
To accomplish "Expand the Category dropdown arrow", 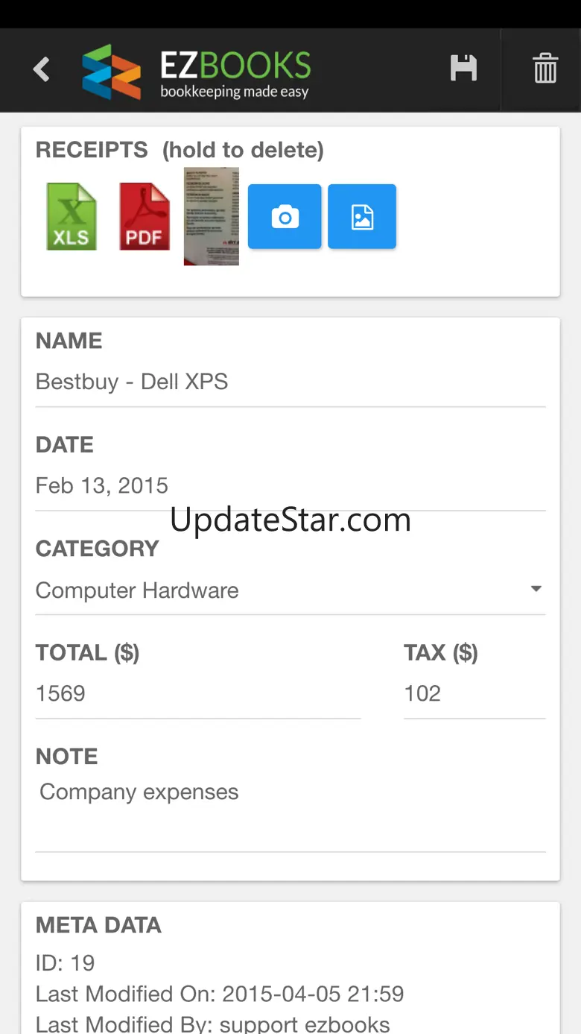I will (x=536, y=589).
